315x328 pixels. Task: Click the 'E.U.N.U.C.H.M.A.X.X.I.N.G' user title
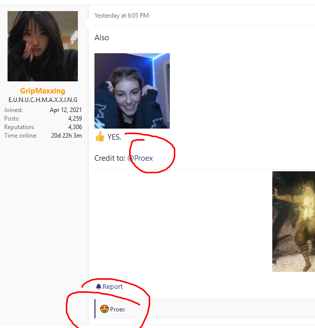tap(43, 100)
